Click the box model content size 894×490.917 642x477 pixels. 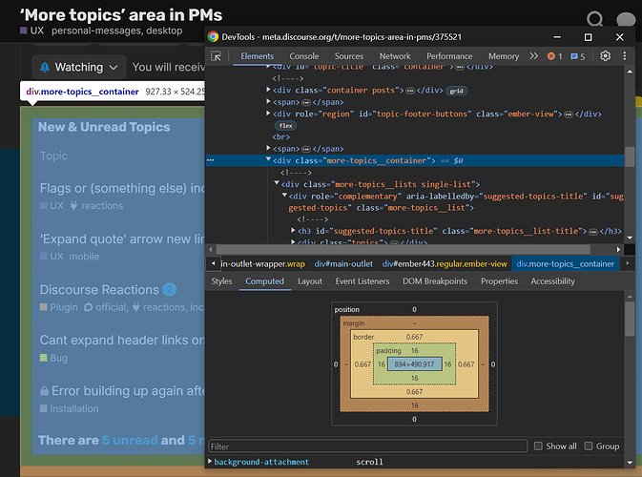click(414, 364)
